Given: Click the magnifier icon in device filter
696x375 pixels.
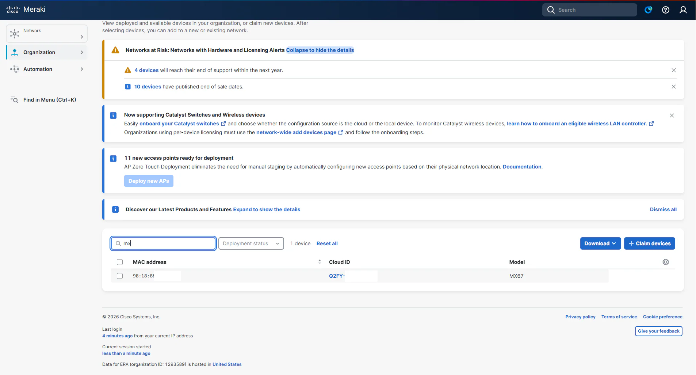Looking at the screenshot, I should point(118,243).
